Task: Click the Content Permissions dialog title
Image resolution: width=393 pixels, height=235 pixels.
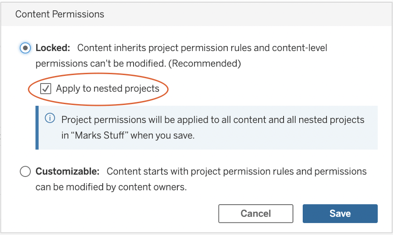Action: (x=60, y=14)
